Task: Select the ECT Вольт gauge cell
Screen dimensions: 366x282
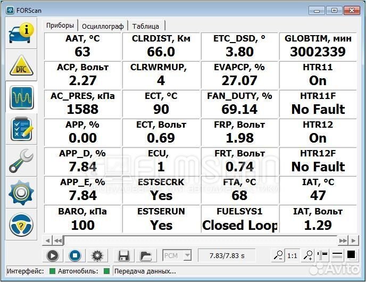Action: pos(161,132)
